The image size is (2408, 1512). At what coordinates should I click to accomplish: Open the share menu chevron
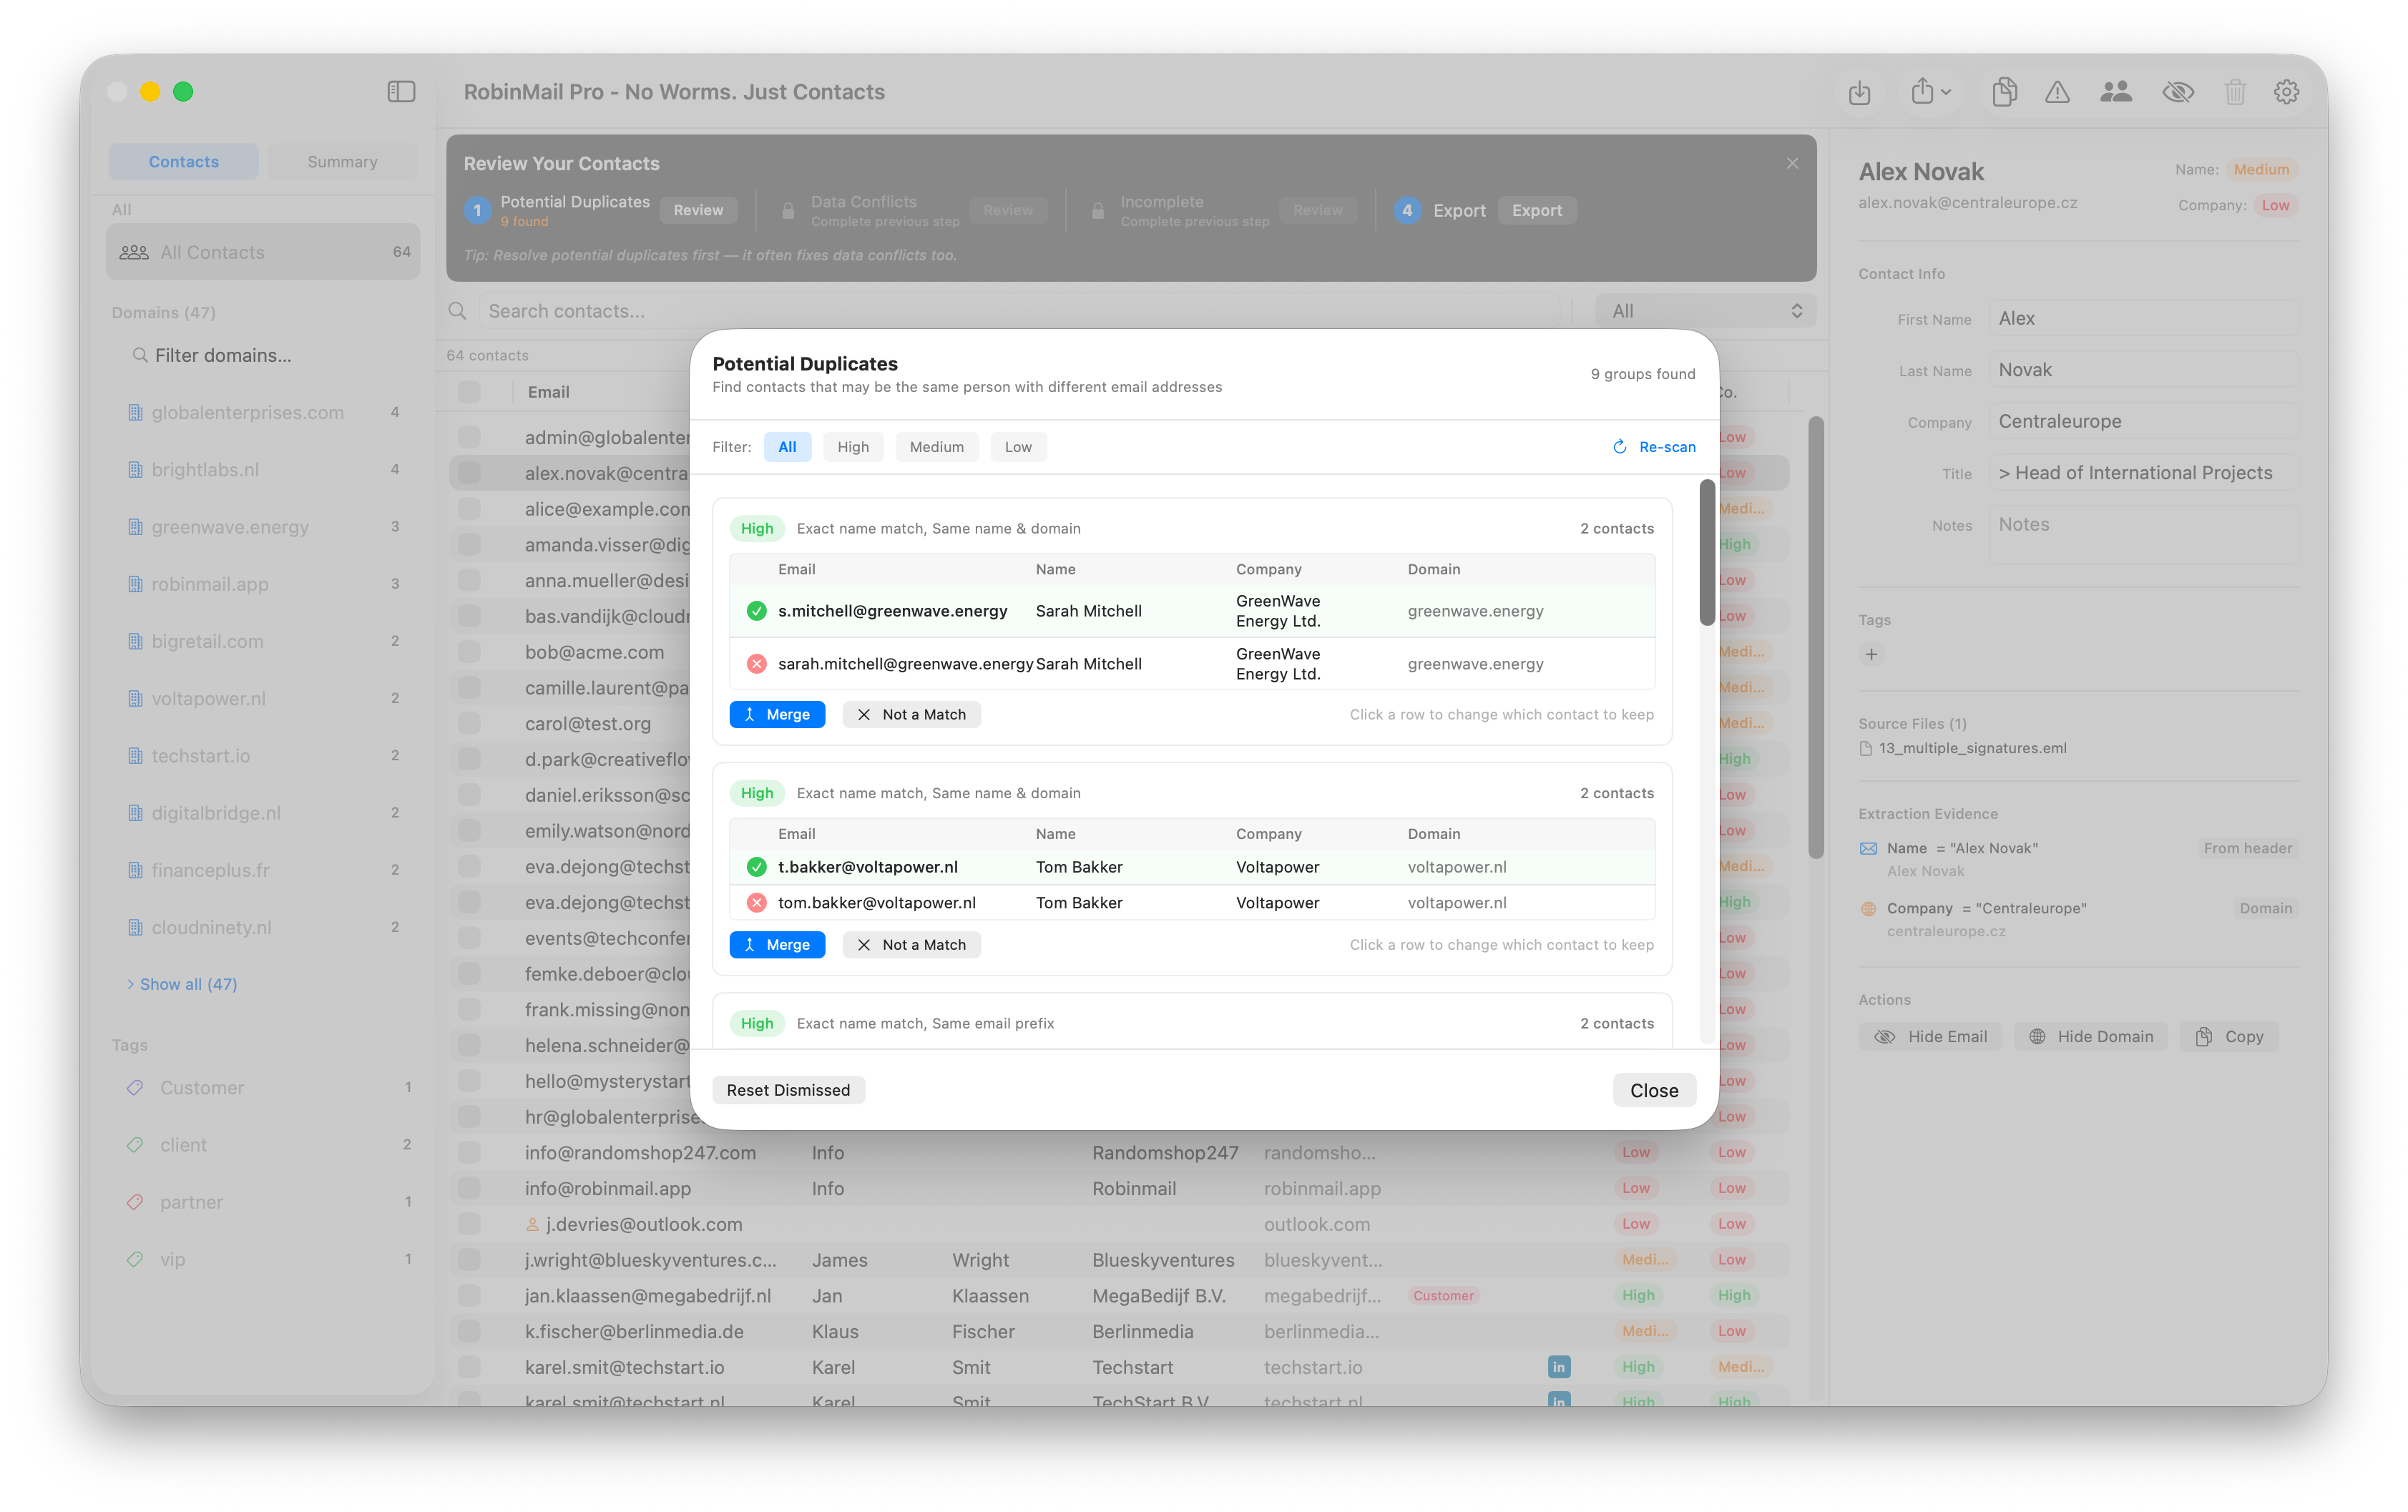pyautogui.click(x=1945, y=92)
